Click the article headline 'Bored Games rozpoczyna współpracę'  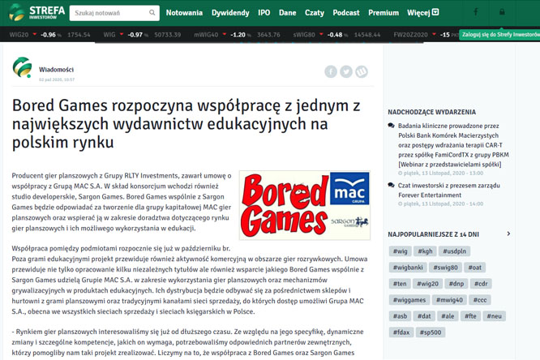[186, 124]
